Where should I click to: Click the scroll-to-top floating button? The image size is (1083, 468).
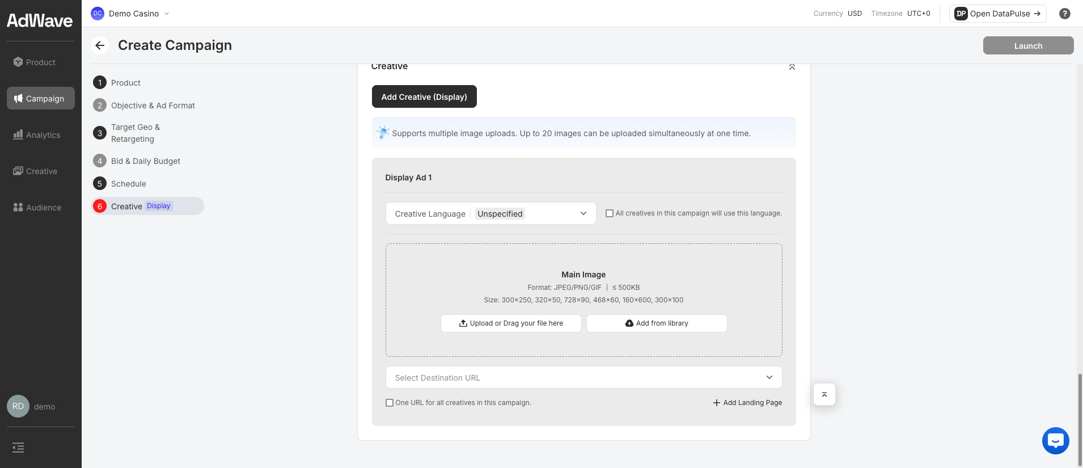pyautogui.click(x=824, y=394)
